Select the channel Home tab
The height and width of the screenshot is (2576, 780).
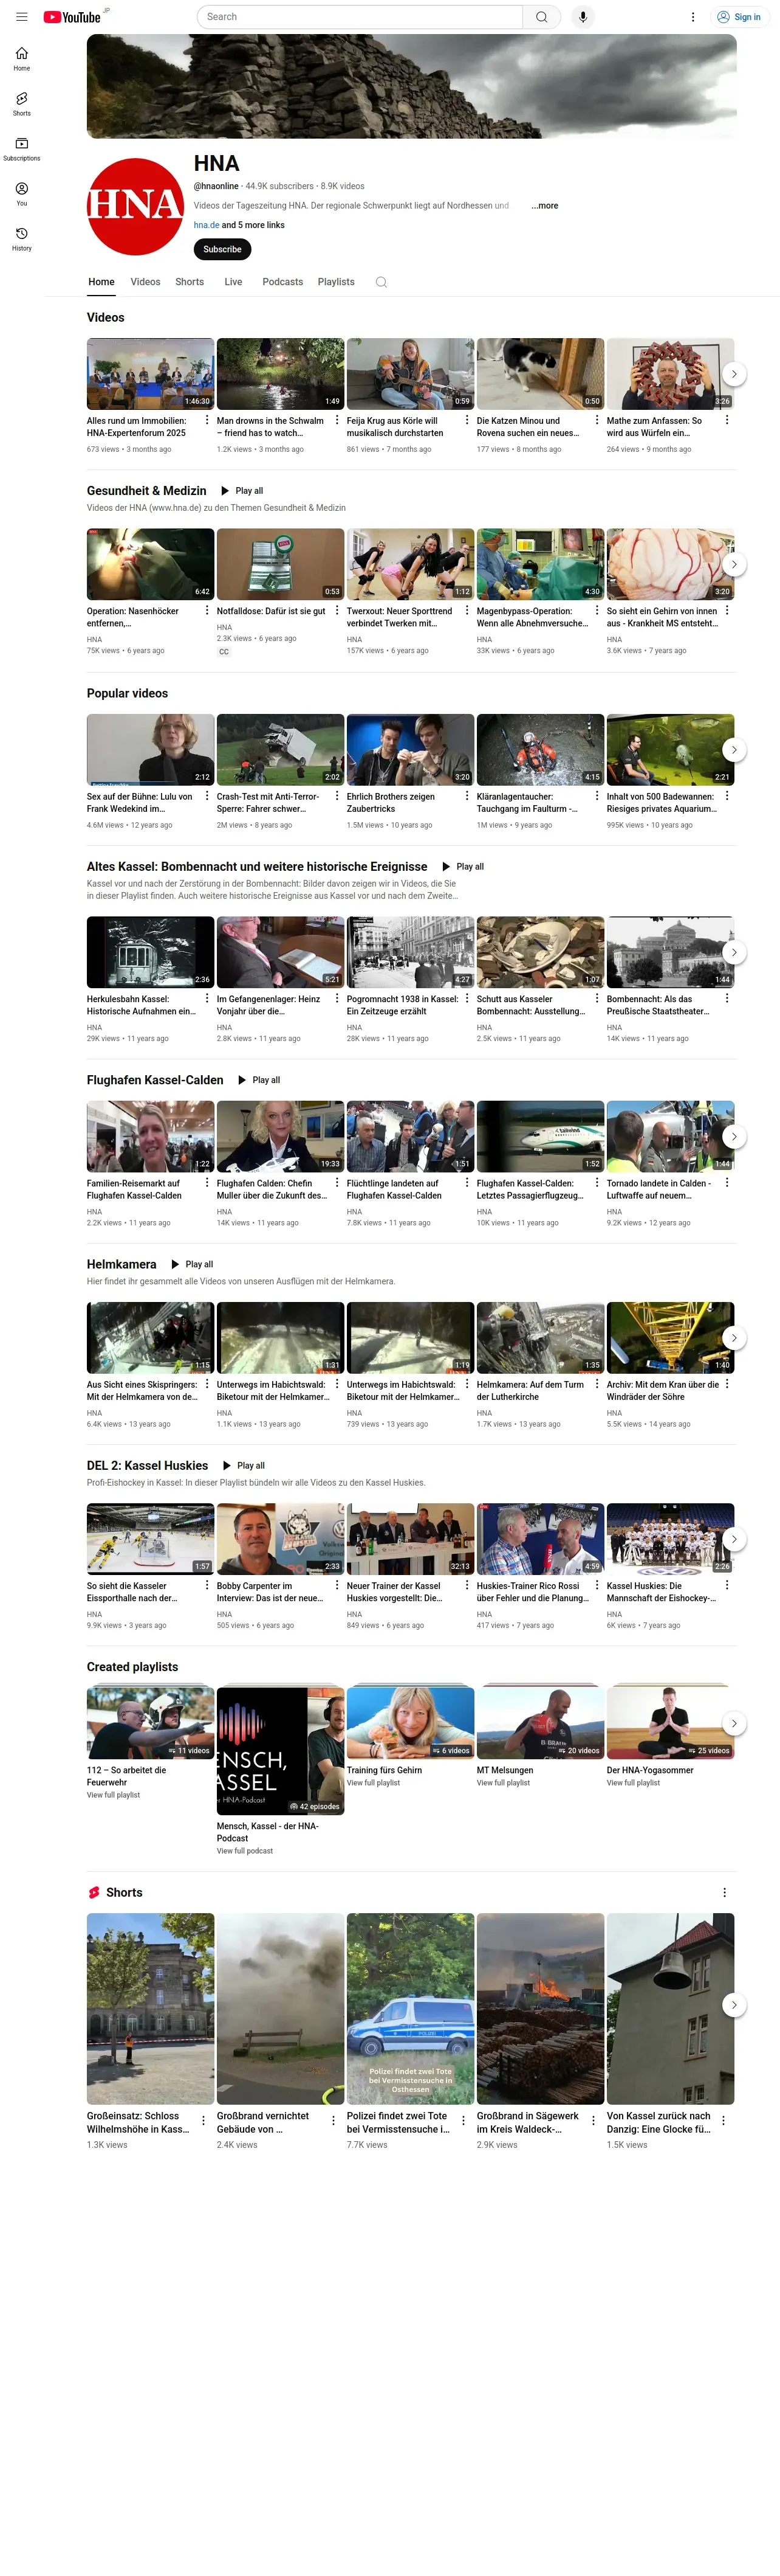point(101,282)
